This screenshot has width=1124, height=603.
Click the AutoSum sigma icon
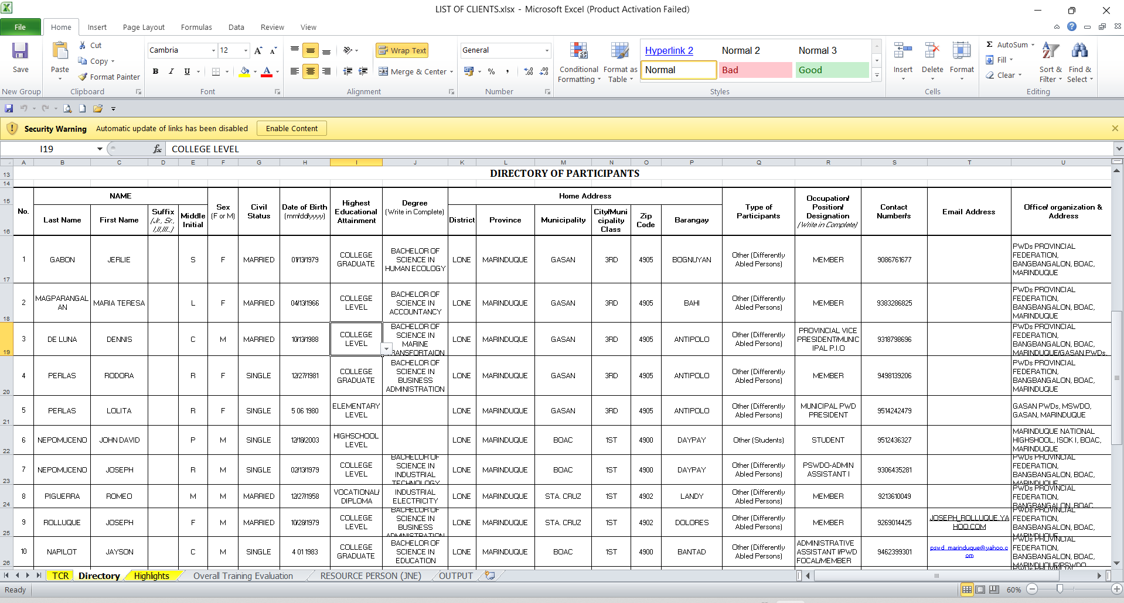point(990,44)
